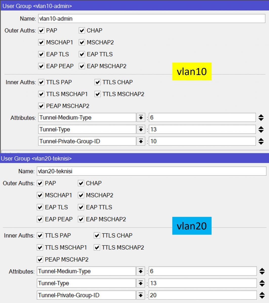
Task: Disable TTLS CHAP inner auth in vlan20-teknisi
Action: [97, 236]
